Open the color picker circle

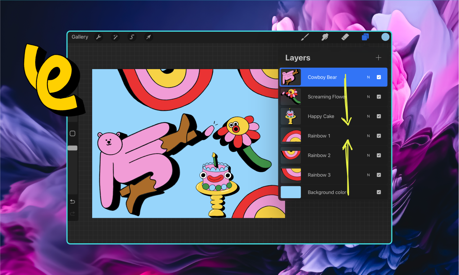click(x=385, y=37)
